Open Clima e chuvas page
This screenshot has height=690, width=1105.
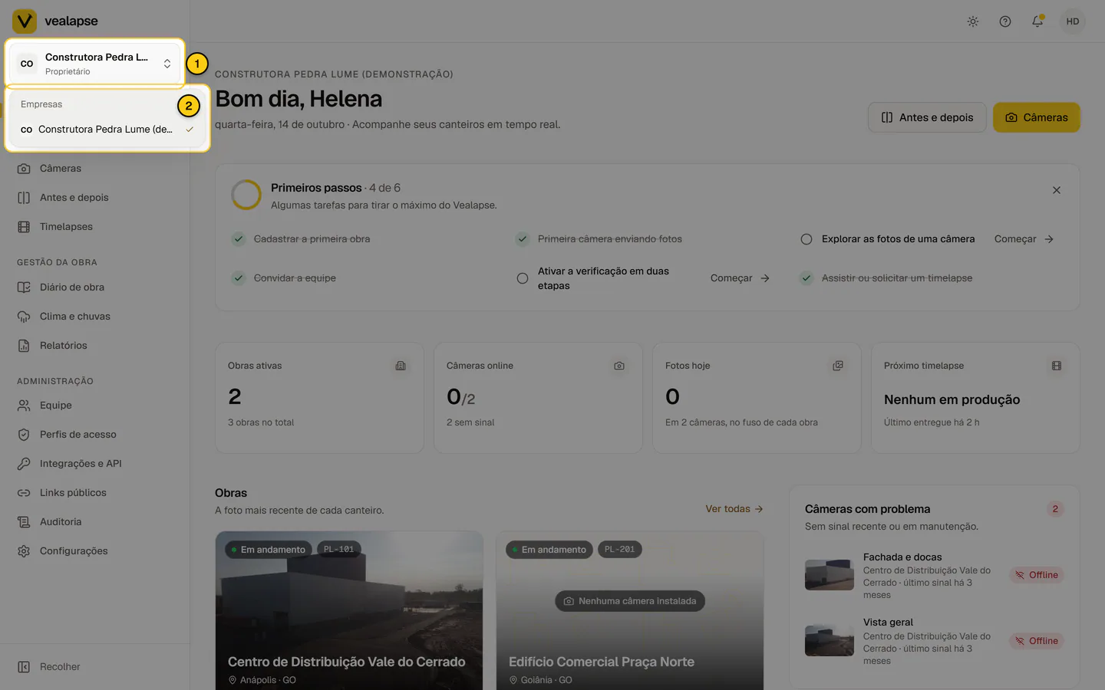(95, 317)
